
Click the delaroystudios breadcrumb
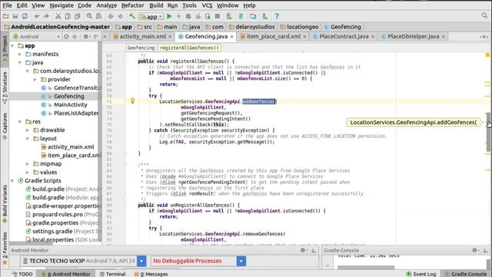coord(252,27)
